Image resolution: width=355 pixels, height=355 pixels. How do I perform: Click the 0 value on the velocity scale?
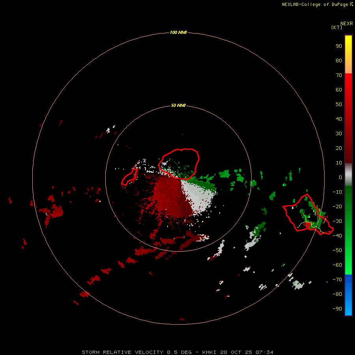click(x=340, y=177)
